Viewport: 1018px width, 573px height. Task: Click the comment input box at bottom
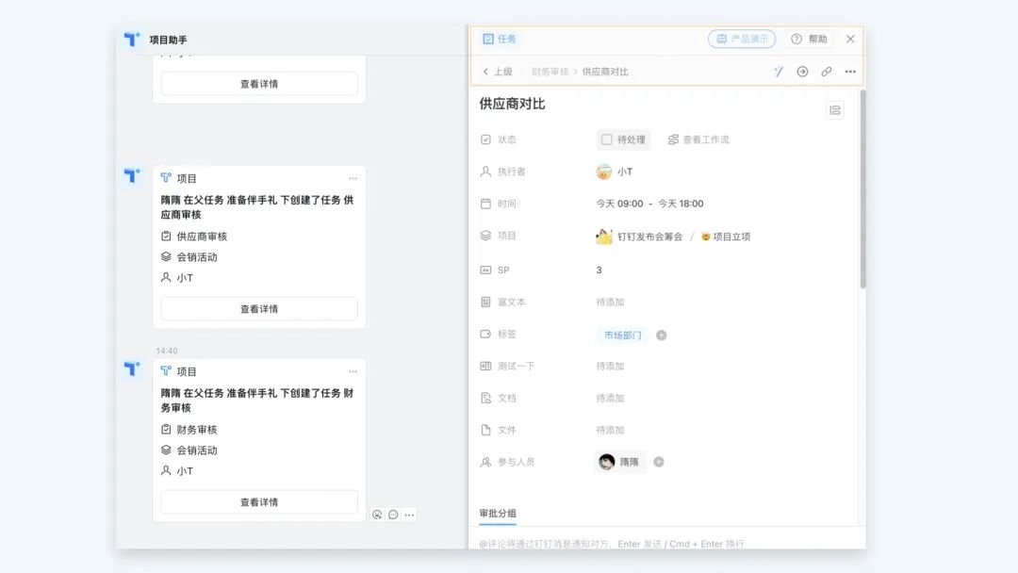pyautogui.click(x=660, y=543)
